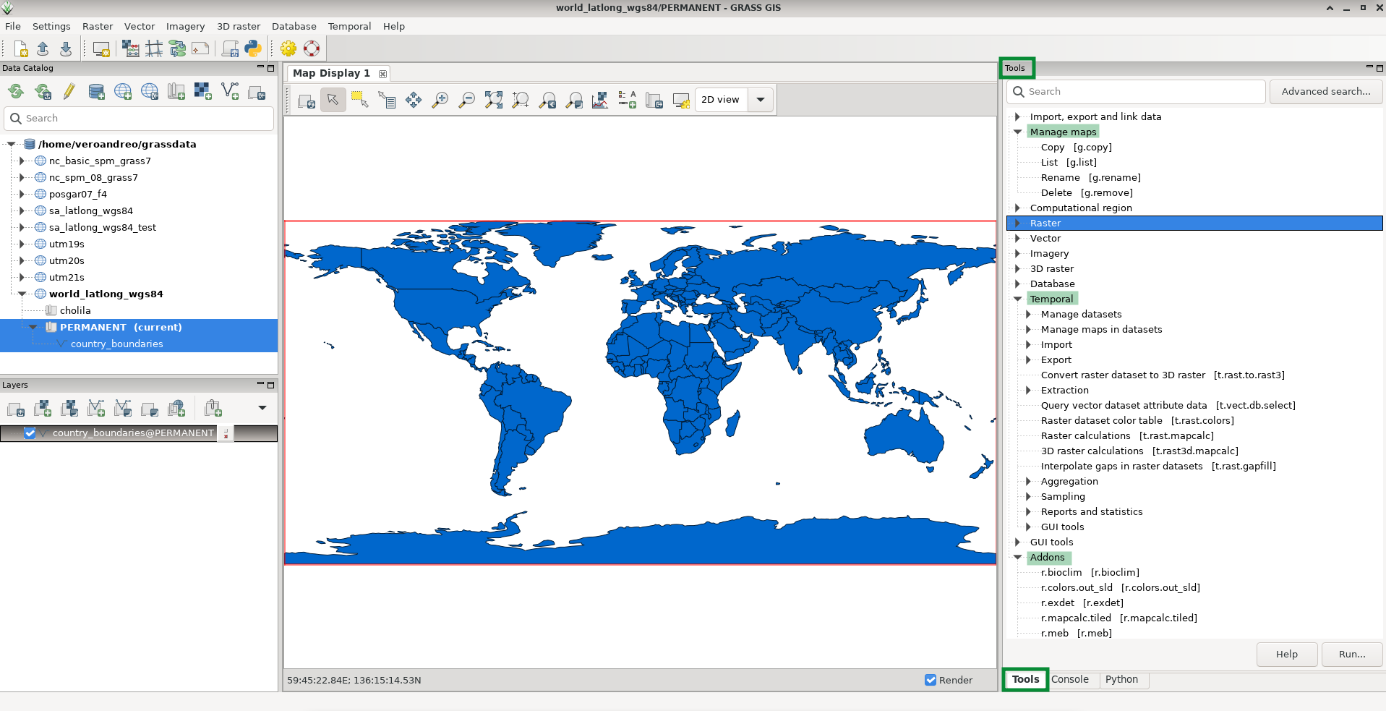Disable the Render checkbox

tap(931, 680)
